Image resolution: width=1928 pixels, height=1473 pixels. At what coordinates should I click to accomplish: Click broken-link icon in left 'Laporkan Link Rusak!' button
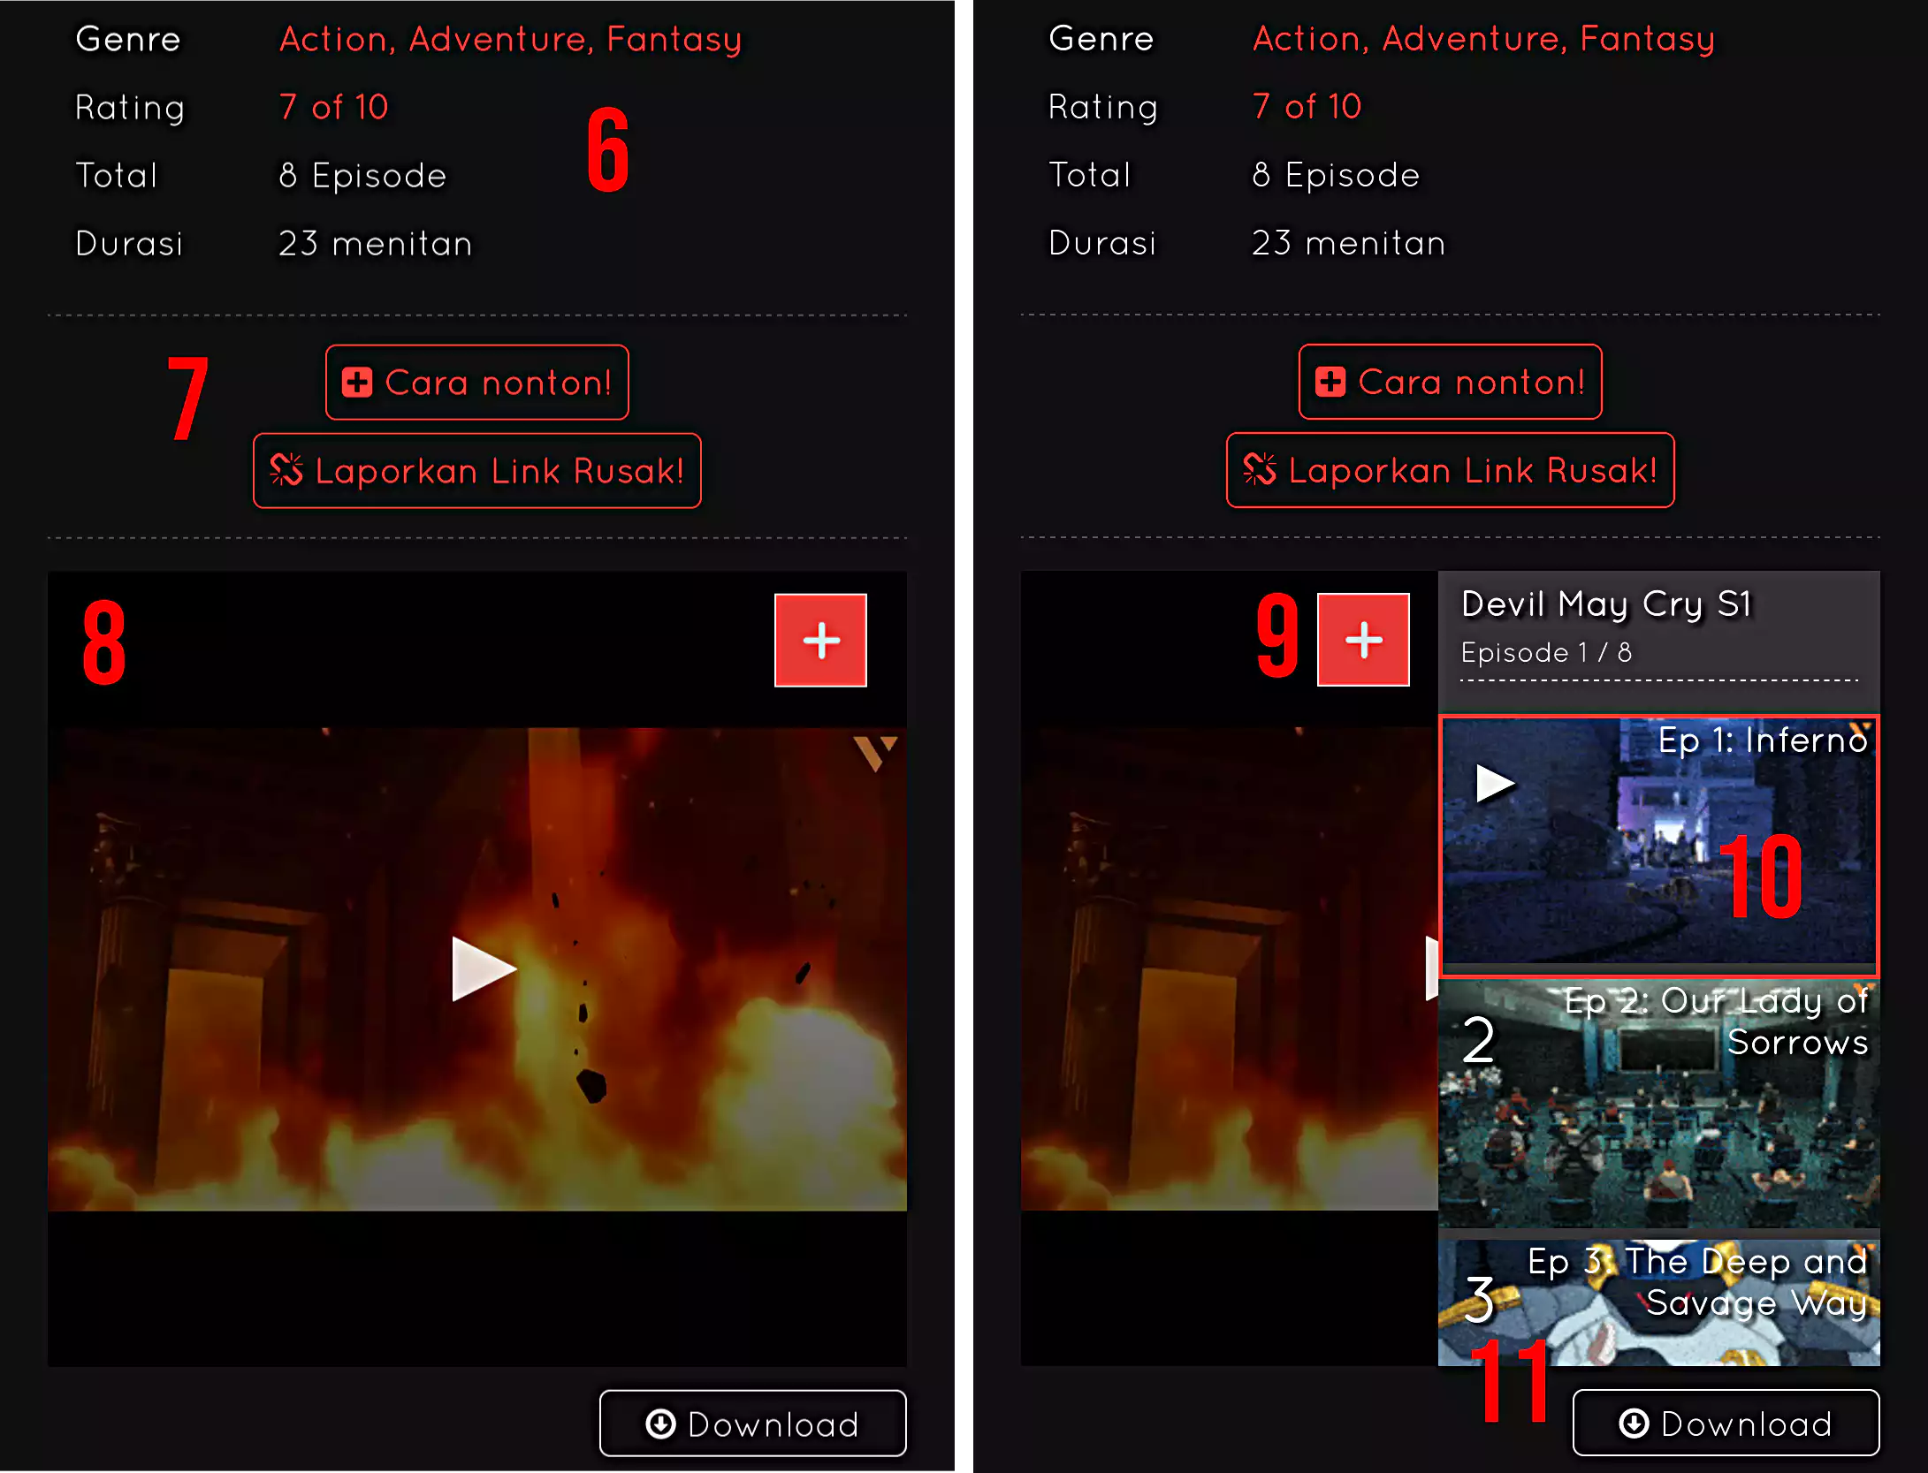tap(286, 470)
